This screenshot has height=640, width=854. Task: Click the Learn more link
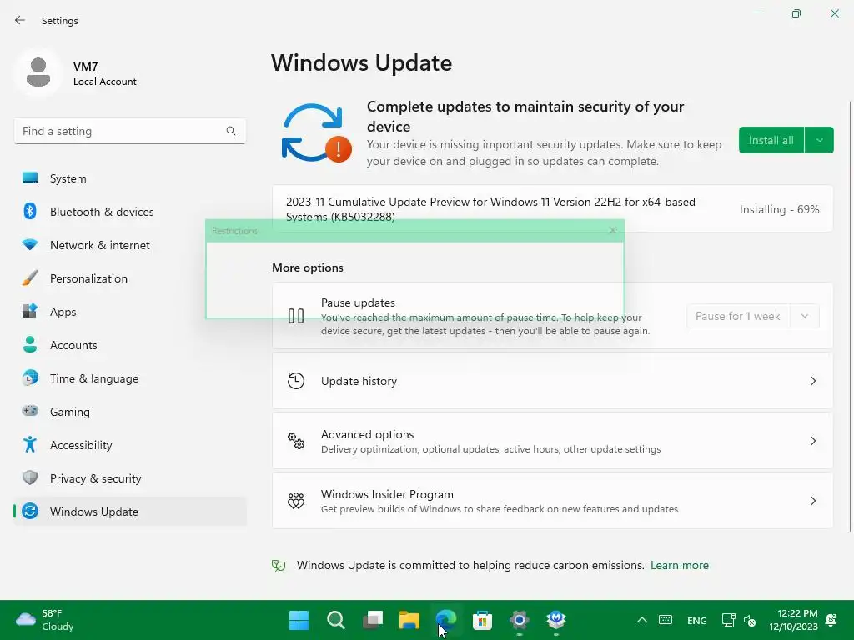(679, 566)
